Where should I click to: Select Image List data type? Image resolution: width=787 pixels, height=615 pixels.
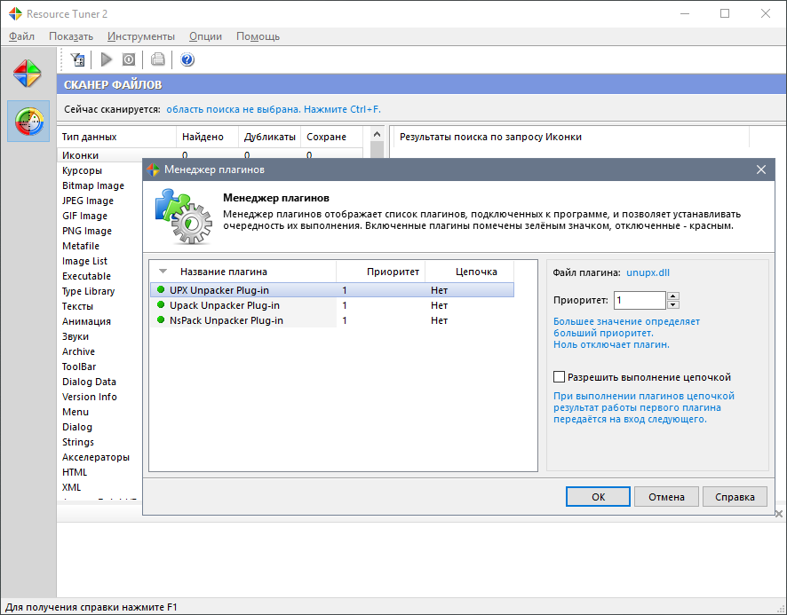point(84,260)
